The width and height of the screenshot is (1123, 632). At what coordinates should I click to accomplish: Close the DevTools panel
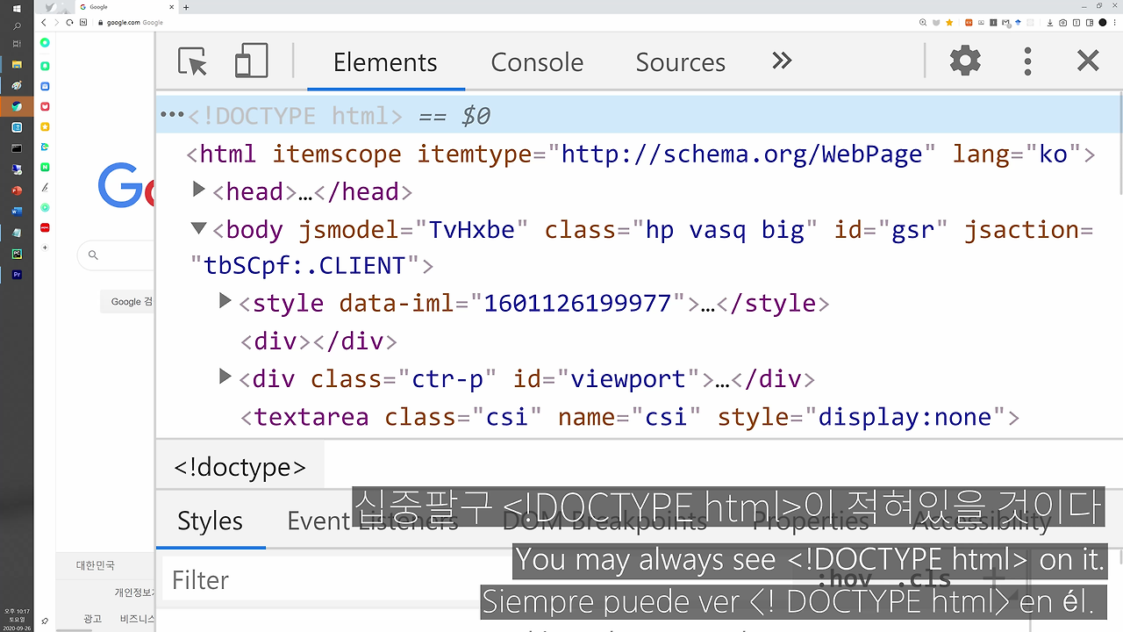tap(1088, 61)
